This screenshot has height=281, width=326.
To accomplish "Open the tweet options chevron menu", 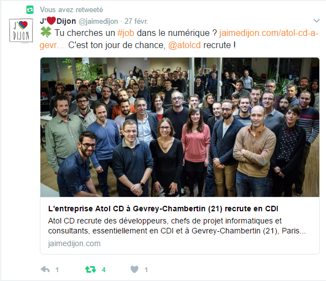I will (317, 20).
